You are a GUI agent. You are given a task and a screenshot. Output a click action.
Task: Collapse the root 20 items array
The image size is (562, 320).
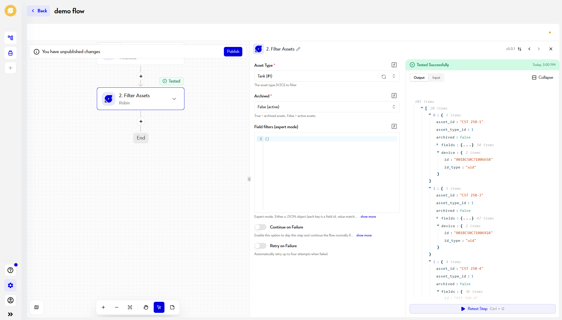click(x=422, y=108)
